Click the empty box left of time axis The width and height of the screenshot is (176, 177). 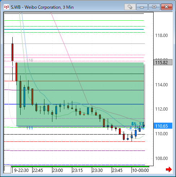(x=8, y=170)
